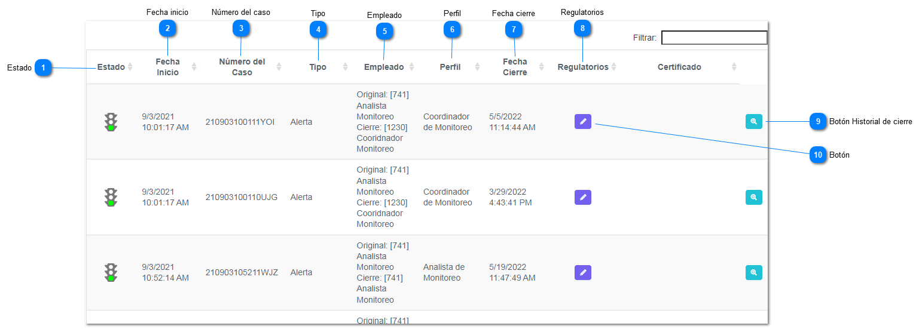Click start date 9/3/2021 10:52:14 AM
Screen dimensions: 922x329
pos(166,272)
